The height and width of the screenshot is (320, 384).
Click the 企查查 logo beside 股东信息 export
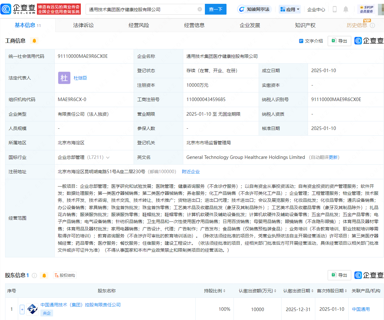point(369,275)
